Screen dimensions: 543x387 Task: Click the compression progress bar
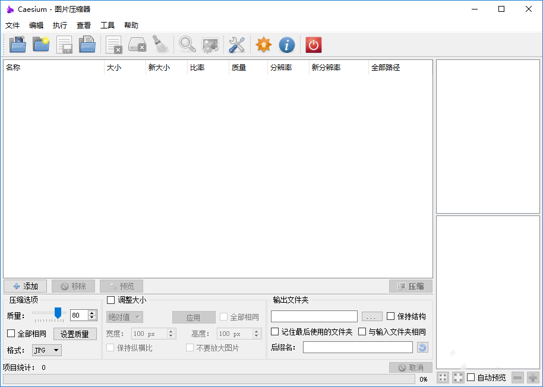pyautogui.click(x=209, y=379)
